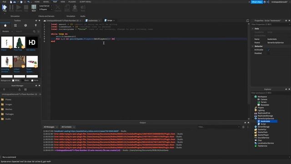This screenshot has width=291, height=164.
Task: Click Asset Manager menu hamburger icon
Action: pyautogui.click(x=4, y=89)
